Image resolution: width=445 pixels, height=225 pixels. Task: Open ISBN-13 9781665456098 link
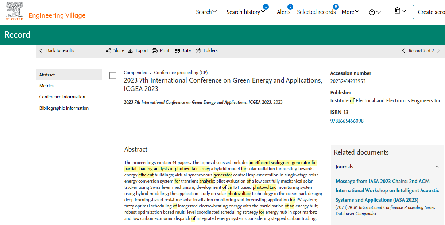tap(347, 121)
